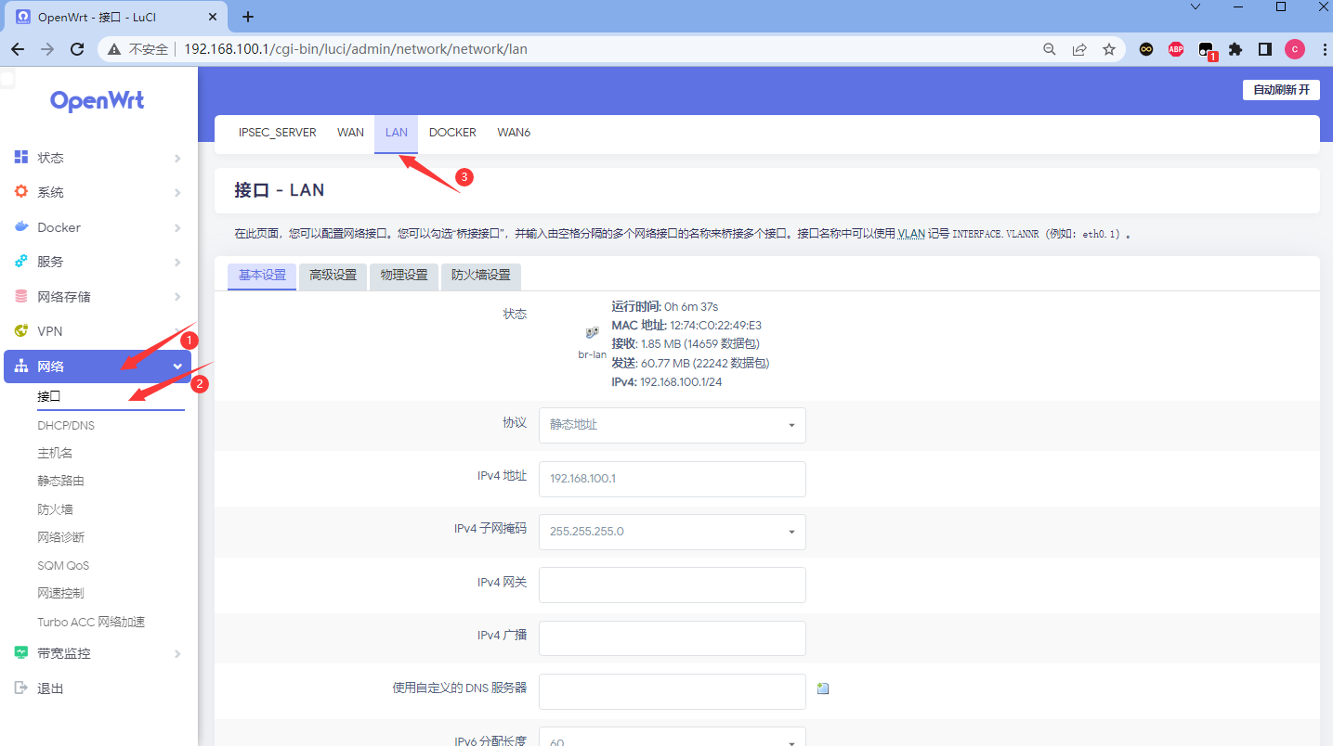This screenshot has width=1333, height=746.
Task: Click the add DNS server icon
Action: [x=823, y=688]
